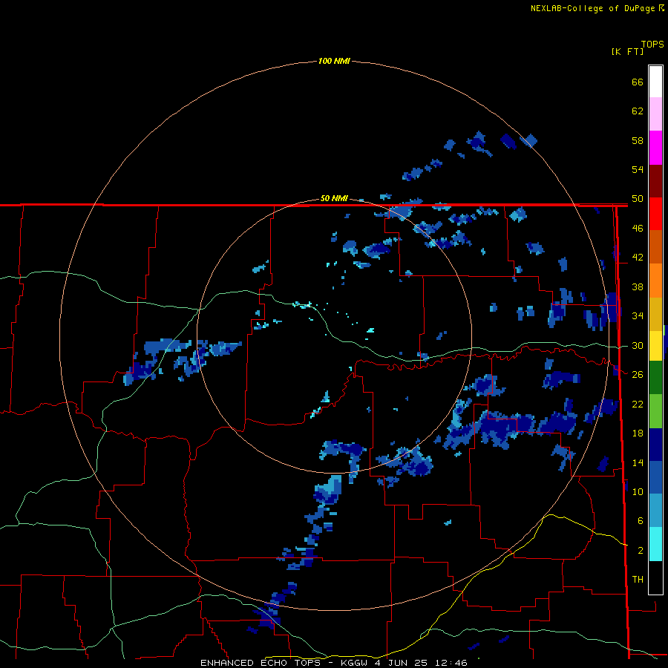Pick the light green legend swatch
Viewport: 668px width, 668px height.
pos(655,411)
